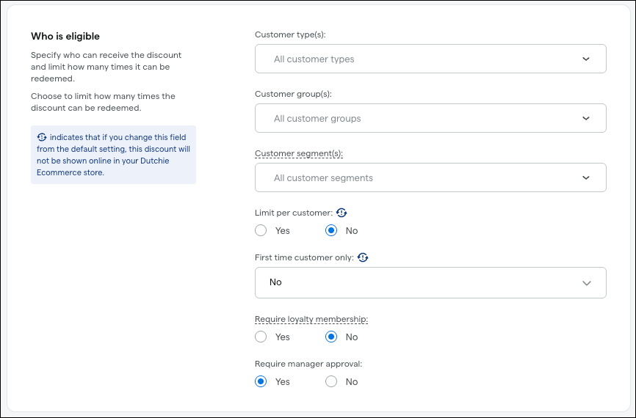Click the 'Specify who can receive the discount' description

point(106,67)
